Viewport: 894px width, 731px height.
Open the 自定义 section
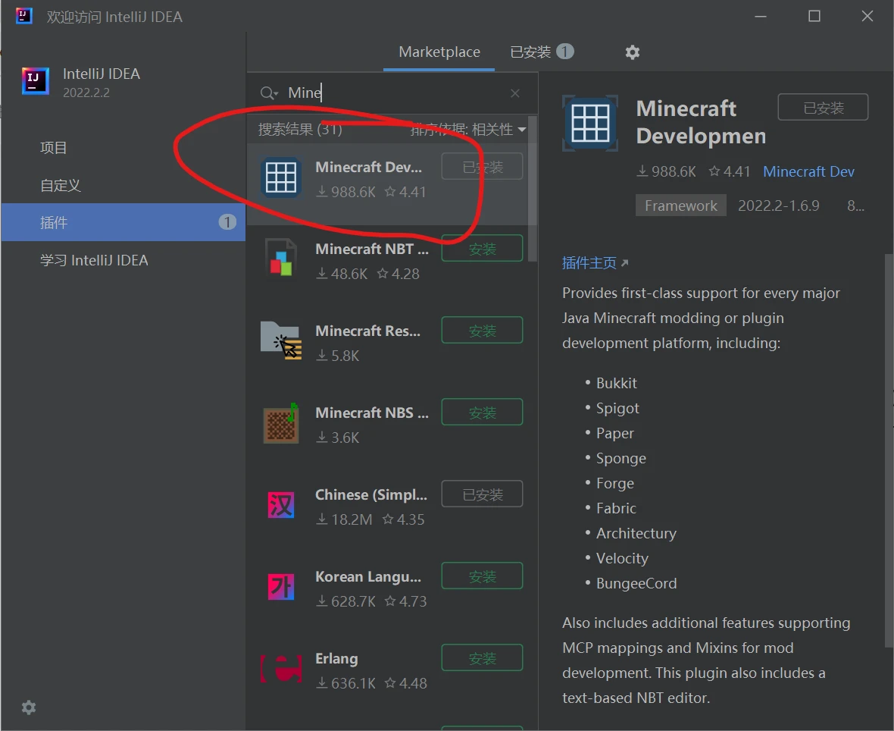click(123, 186)
